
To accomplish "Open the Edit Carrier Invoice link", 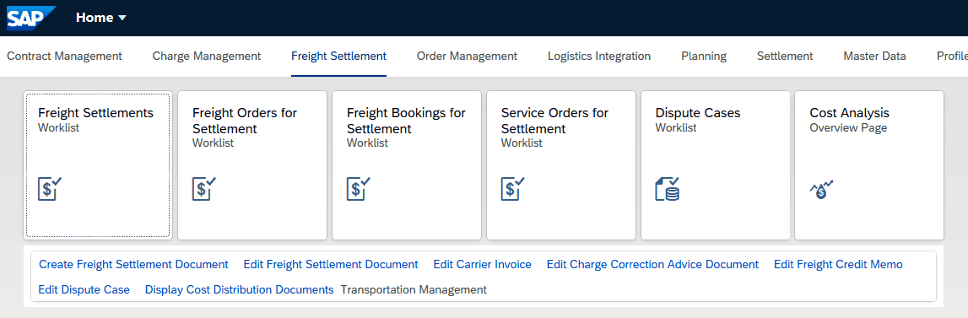I will [x=482, y=264].
